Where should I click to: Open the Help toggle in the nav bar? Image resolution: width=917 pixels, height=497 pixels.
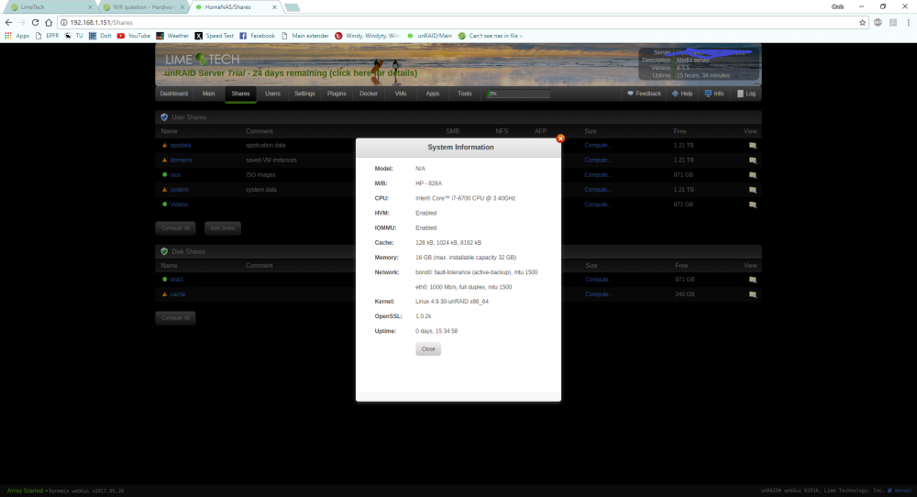(682, 94)
